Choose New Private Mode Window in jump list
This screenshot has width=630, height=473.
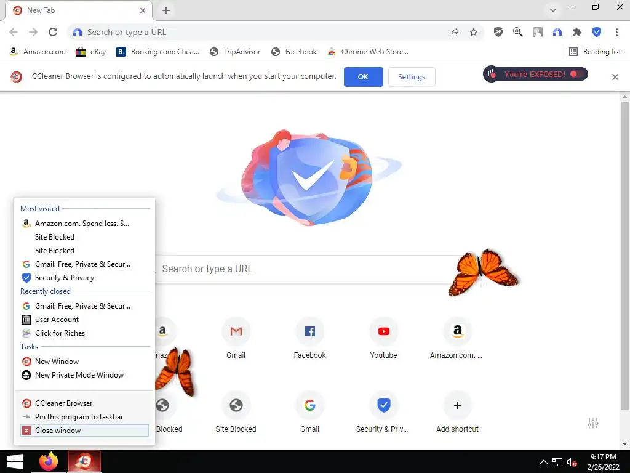click(x=84, y=375)
